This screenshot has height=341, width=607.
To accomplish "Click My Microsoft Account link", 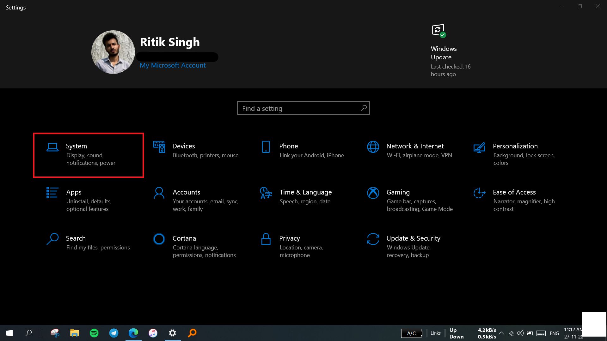I will tap(173, 65).
